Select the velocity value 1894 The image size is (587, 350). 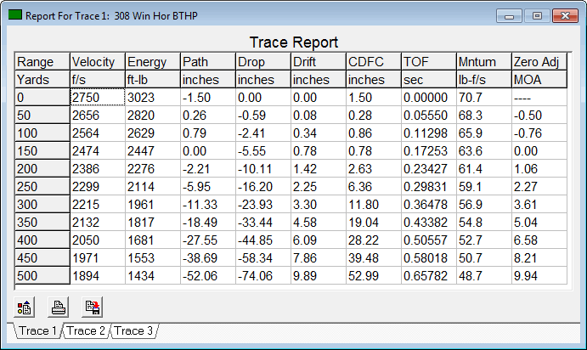point(98,276)
